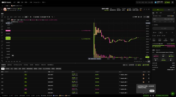Viewport: 176px width, 97px height.
Task: Filter trades by KOL chip
Action: [x=12, y=69]
